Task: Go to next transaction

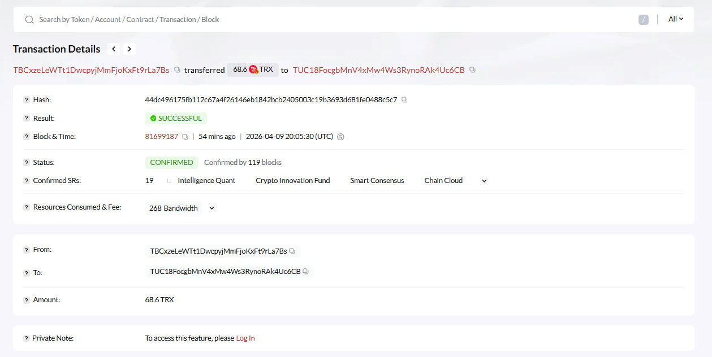Action: coord(130,49)
